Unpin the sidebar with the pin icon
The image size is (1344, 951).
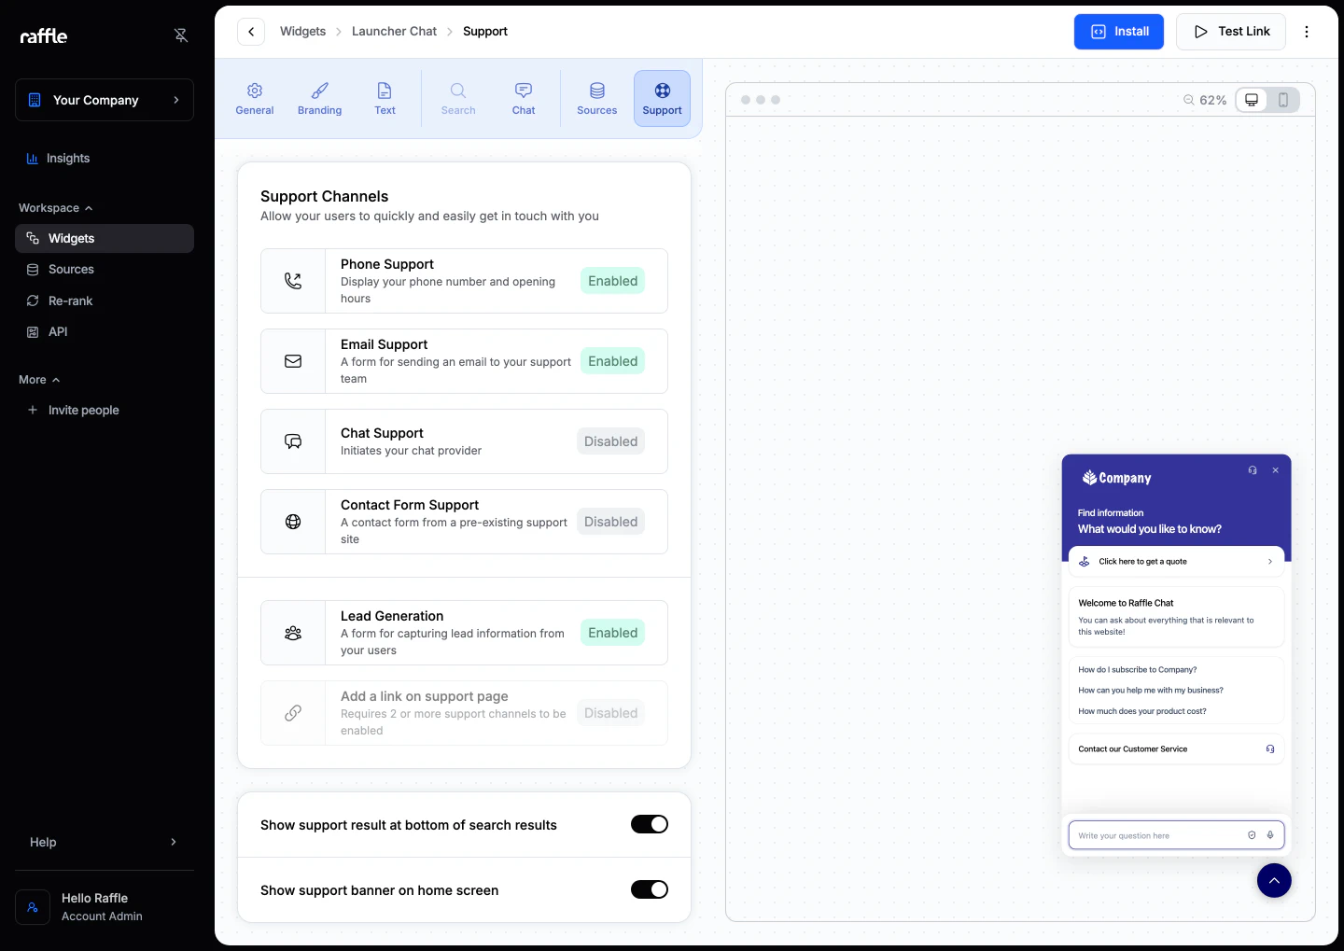coord(181,35)
